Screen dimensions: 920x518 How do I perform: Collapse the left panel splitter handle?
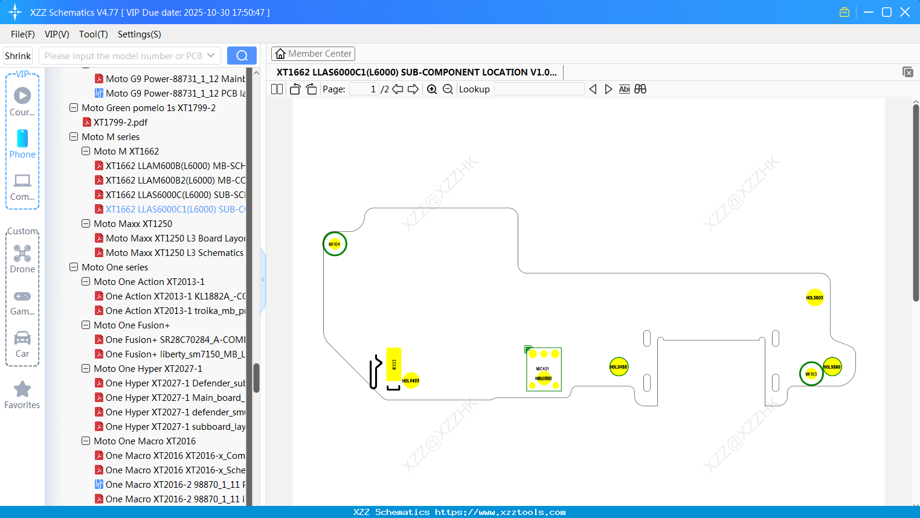pos(263,280)
